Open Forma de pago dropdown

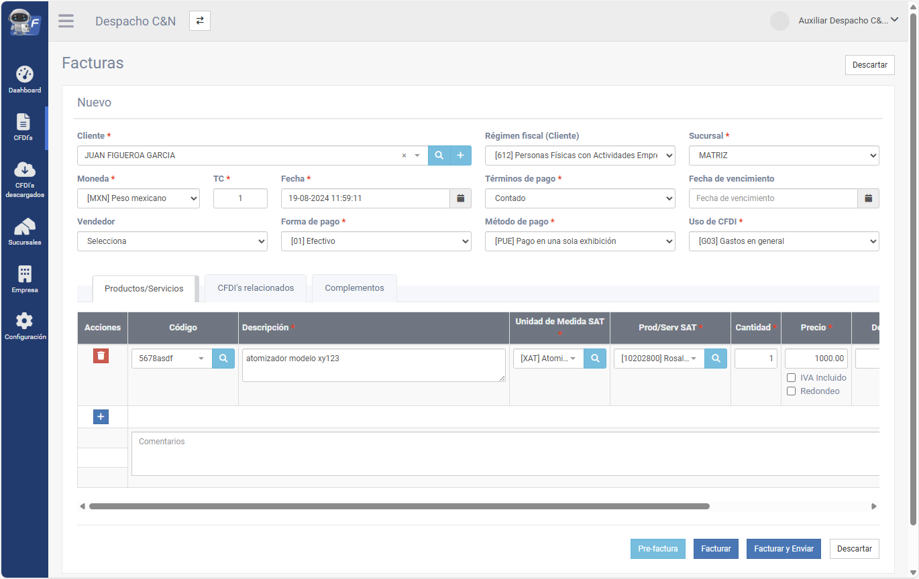[x=376, y=241]
